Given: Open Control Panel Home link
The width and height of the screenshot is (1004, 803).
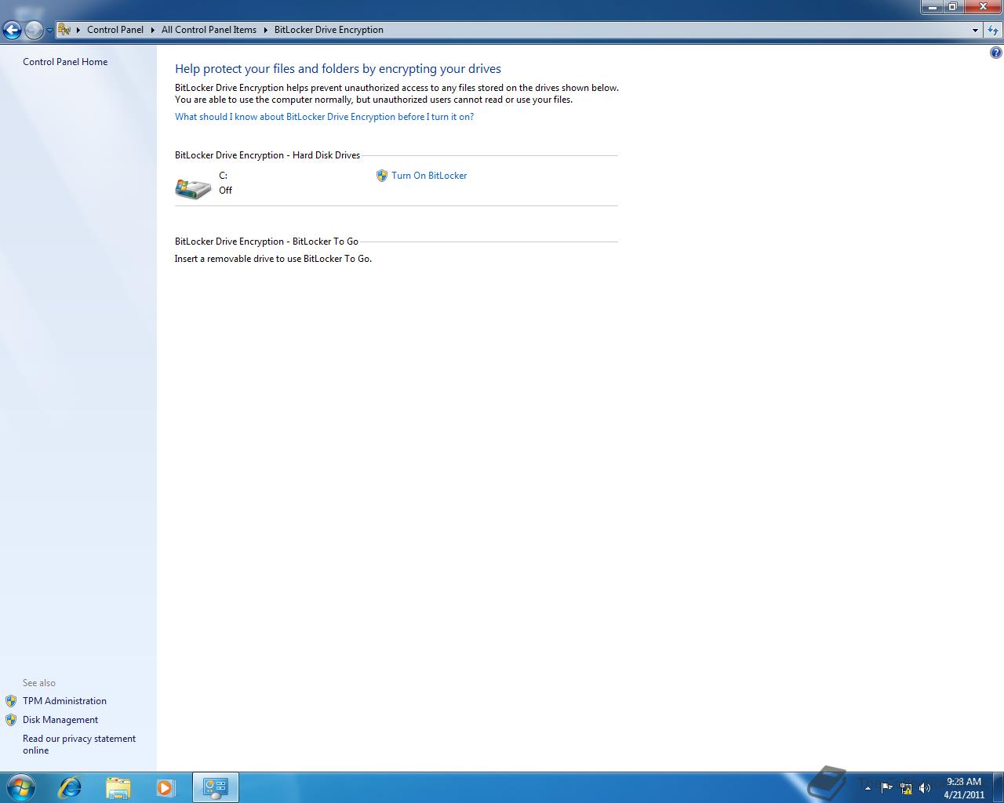Looking at the screenshot, I should click(x=65, y=62).
